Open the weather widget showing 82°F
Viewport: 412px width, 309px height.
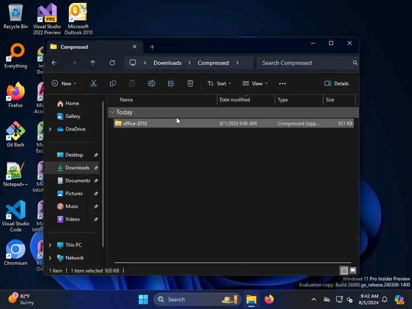tap(21, 299)
